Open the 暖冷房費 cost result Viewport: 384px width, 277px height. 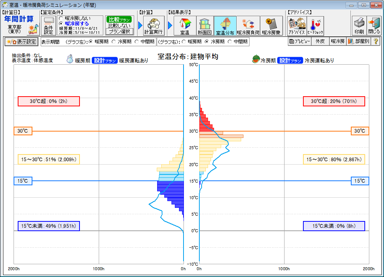(x=271, y=26)
